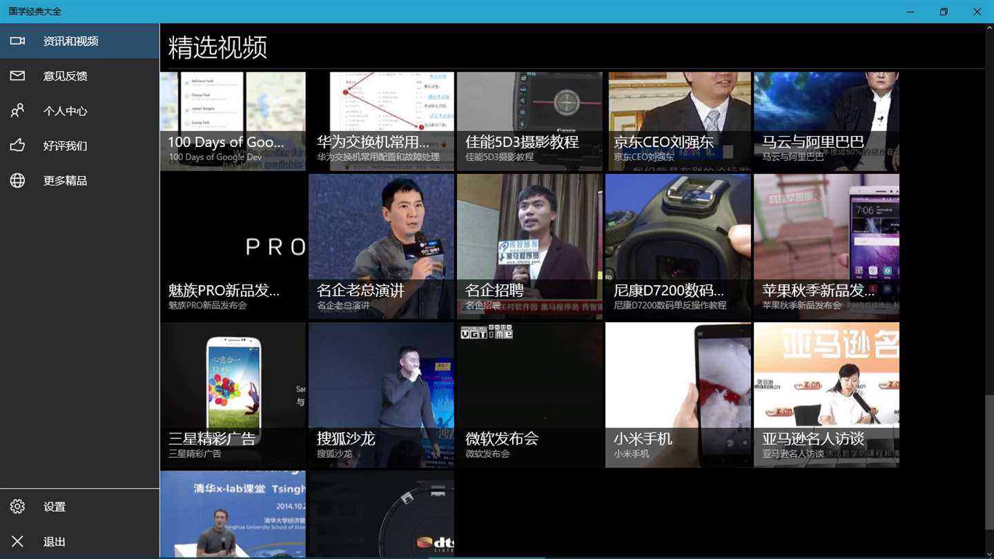Open the 京东CEO刘强东 video tile
Screen dimensions: 994x559
pos(678,121)
